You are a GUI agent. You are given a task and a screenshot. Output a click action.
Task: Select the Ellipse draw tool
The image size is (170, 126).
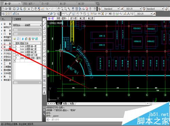(x=44, y=57)
